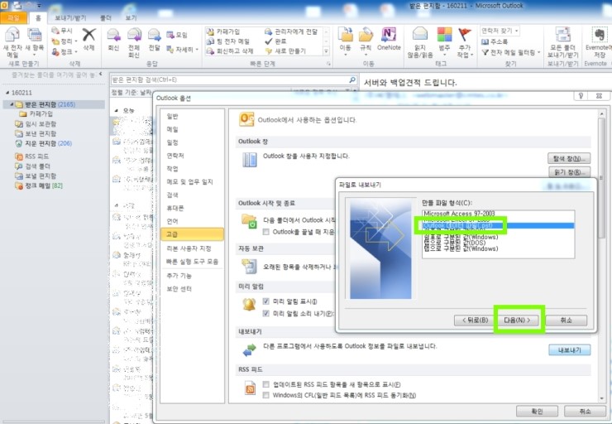This screenshot has height=424, width=612.
Task: Click the search magnifier in 받은 편지함 검색
Action: [x=352, y=79]
